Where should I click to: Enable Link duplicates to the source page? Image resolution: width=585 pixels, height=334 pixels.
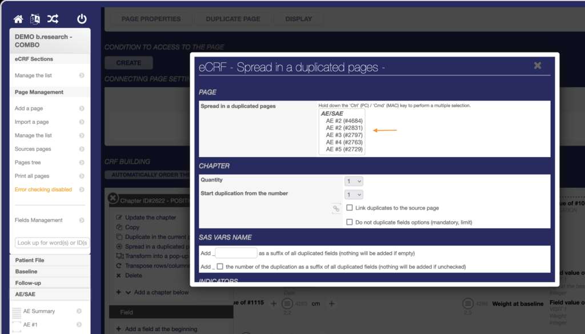[x=350, y=208]
